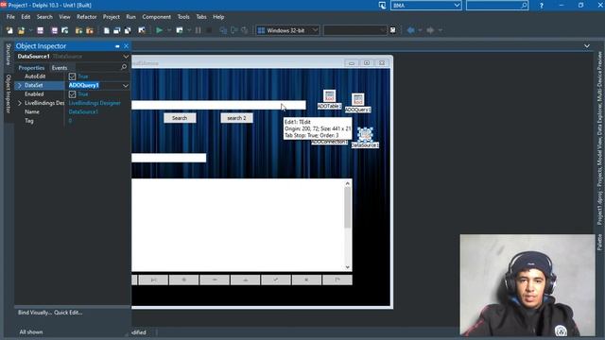Viewport: 605px width, 340px height.
Task: Open the Back navigation history dropdown
Action: point(420,30)
